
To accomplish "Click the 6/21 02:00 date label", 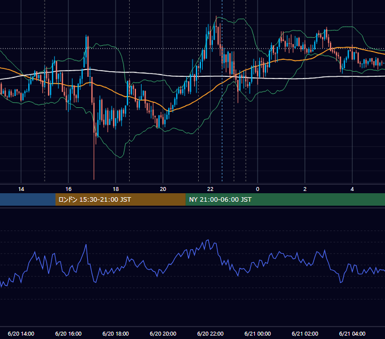I will click(x=305, y=333).
